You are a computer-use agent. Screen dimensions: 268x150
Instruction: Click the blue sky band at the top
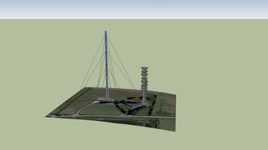134,9
